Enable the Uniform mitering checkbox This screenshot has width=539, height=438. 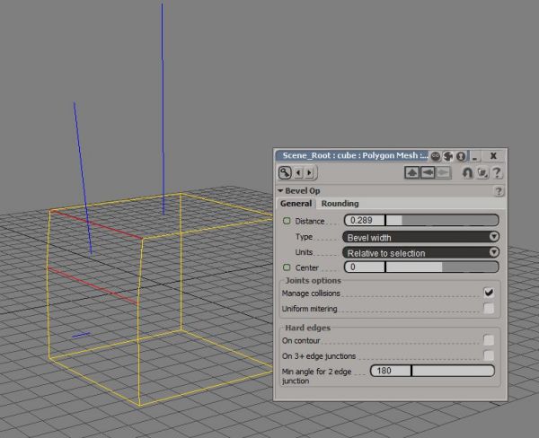tap(489, 309)
